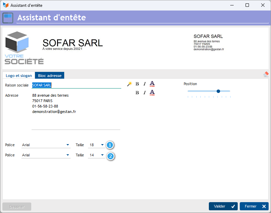Click the magic wand icon beside Raison sociale
Screen dimensions: 271x213
129,84
